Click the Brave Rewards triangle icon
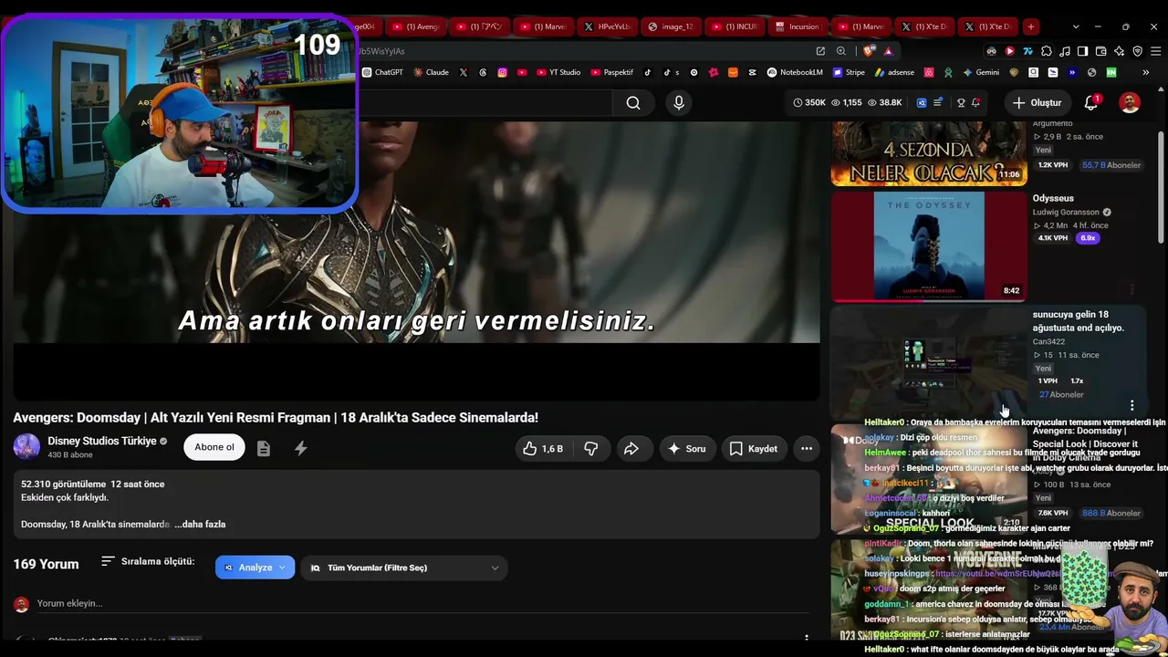The image size is (1168, 657). tap(888, 51)
